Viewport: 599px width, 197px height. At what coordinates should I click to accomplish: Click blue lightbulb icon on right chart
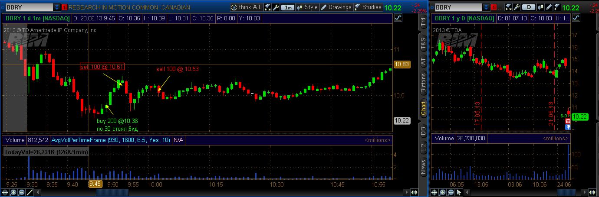[x=568, y=127]
